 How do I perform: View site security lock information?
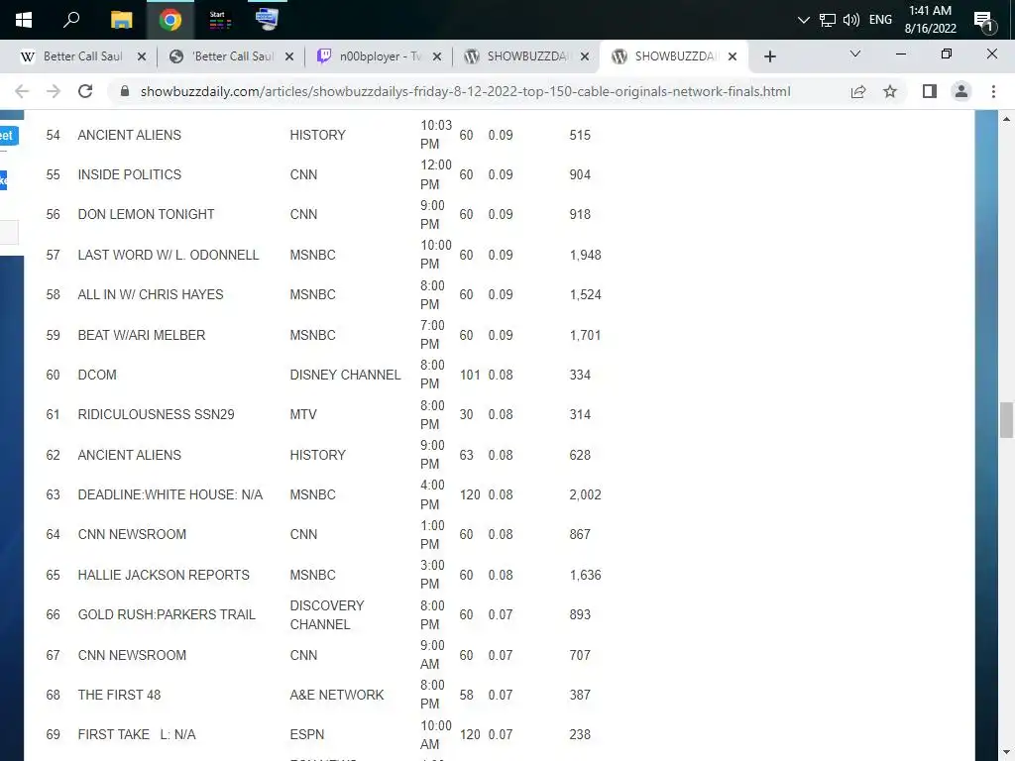point(125,91)
